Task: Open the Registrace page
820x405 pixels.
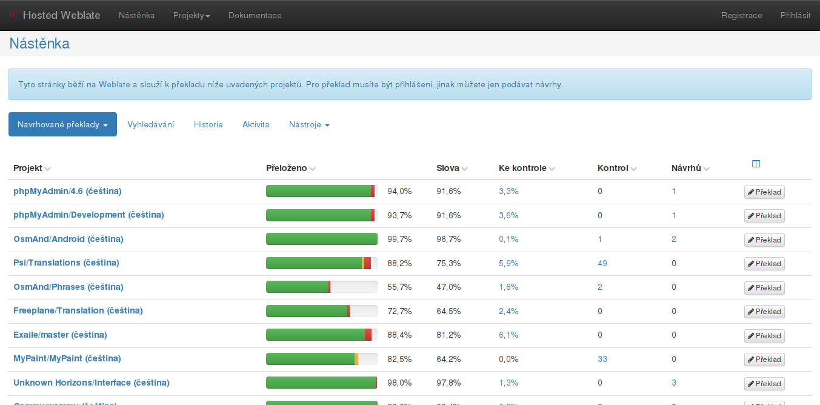Action: 742,15
